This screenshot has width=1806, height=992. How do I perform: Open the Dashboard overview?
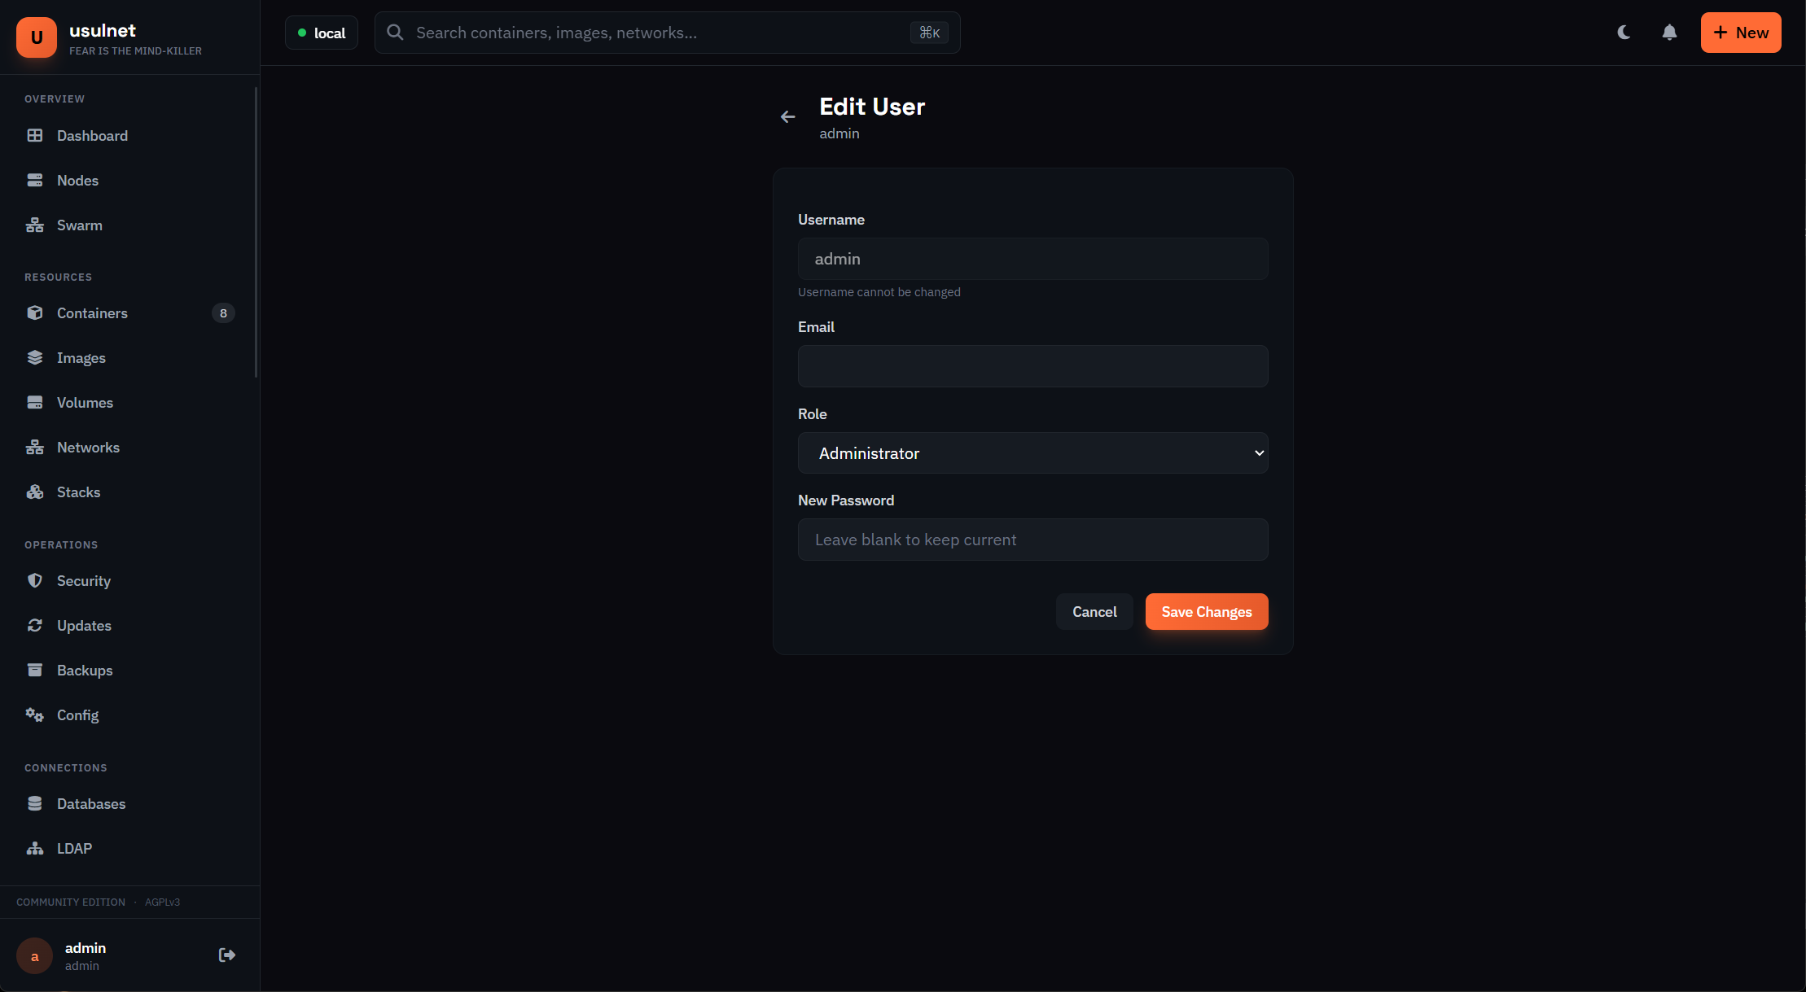click(91, 136)
